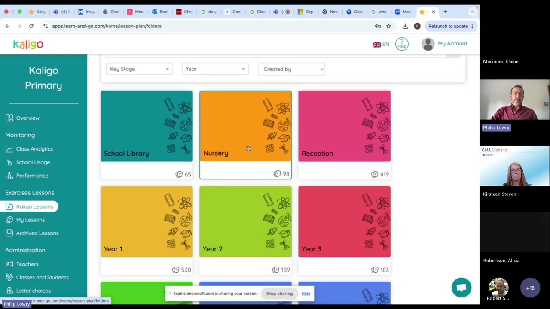Open the chat support bubble
The image size is (550, 309).
coord(461,288)
